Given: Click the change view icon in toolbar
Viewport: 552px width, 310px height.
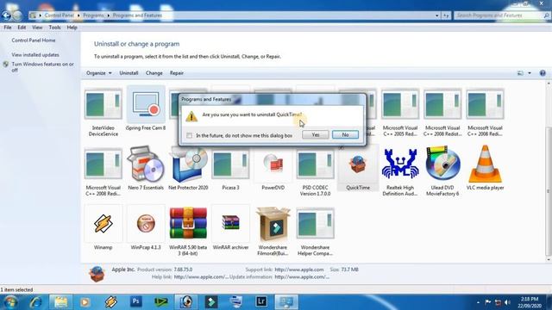Looking at the screenshot, I should click(520, 73).
